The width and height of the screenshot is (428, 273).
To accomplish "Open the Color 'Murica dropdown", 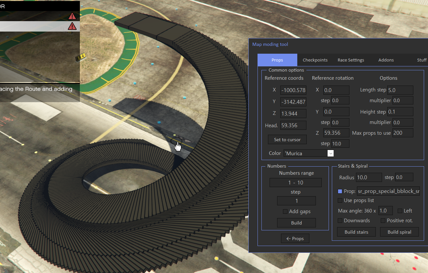I will pyautogui.click(x=309, y=153).
